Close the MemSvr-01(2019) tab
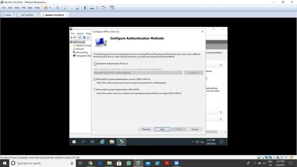The width and height of the screenshot is (297, 167). (66, 15)
